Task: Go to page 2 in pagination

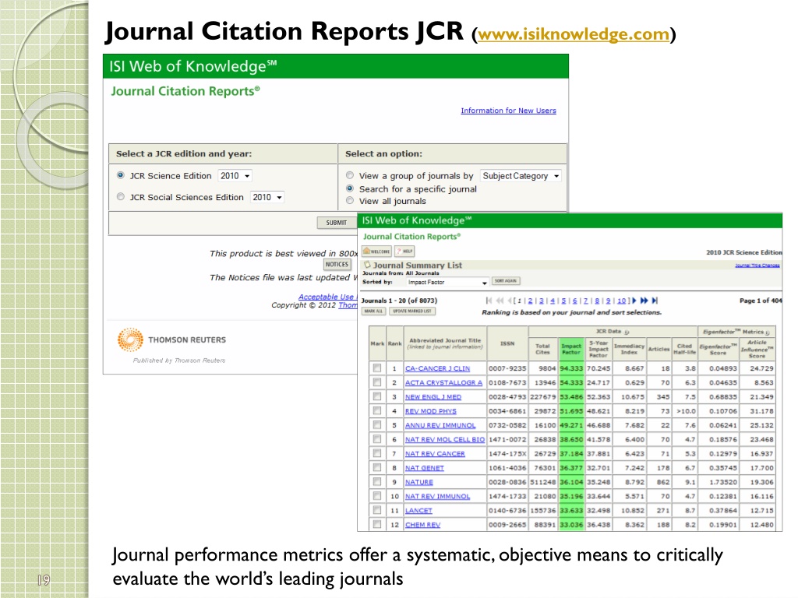Action: click(x=530, y=301)
